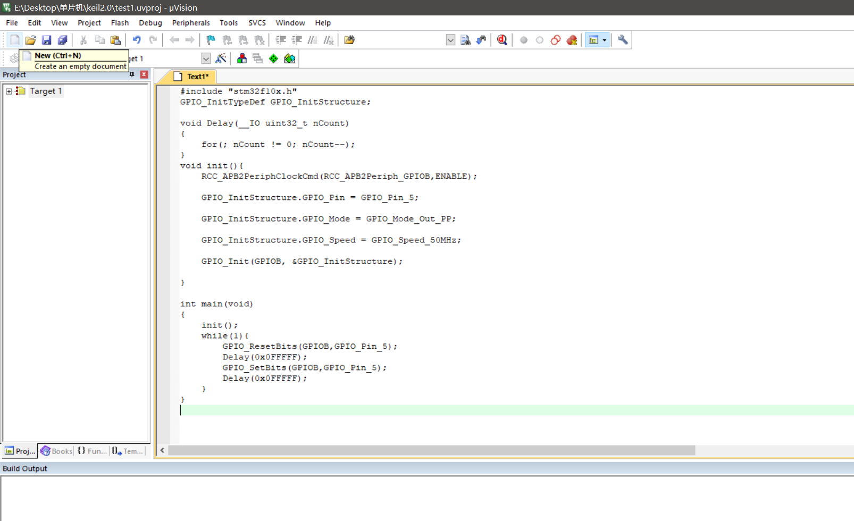Clear all bookmarks icon
Image resolution: width=854 pixels, height=521 pixels.
259,40
